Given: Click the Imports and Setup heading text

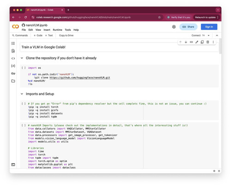Looking at the screenshot, I should [x=40, y=94].
